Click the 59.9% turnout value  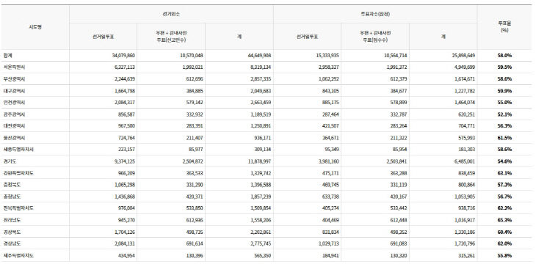pyautogui.click(x=504, y=91)
